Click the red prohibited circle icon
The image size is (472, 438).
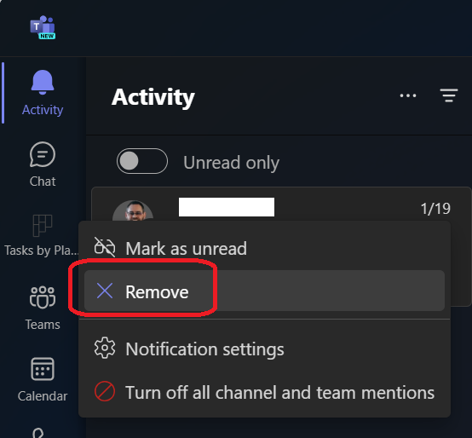pos(105,391)
